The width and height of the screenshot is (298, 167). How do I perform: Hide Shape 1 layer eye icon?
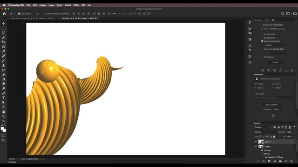pos(256,147)
